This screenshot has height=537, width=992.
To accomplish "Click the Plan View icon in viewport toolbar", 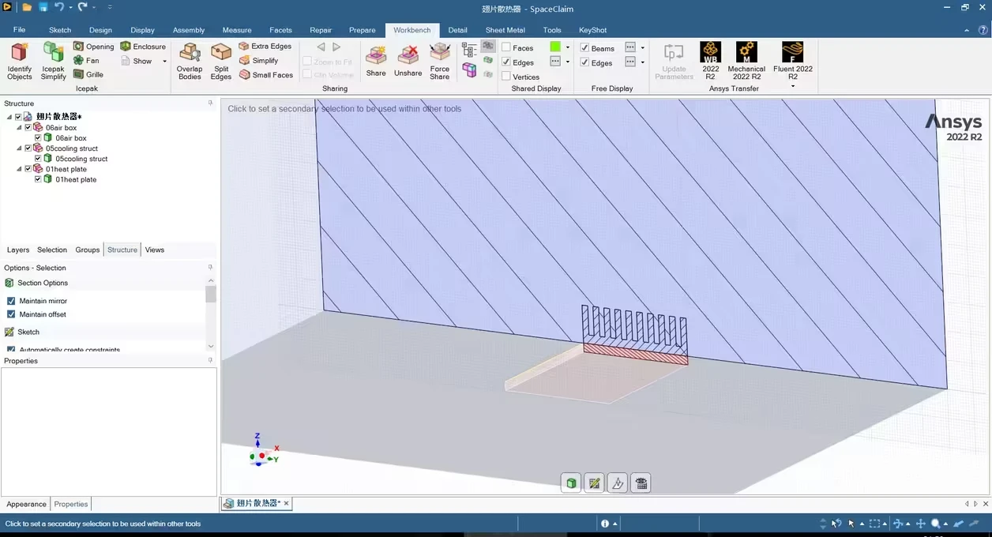I will [641, 483].
